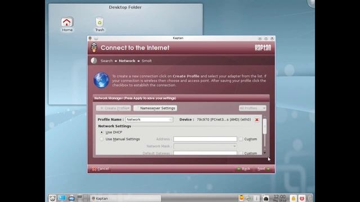This screenshot has height=202, width=360.
Task: Click the Desktop Folder title
Action: click(125, 7)
